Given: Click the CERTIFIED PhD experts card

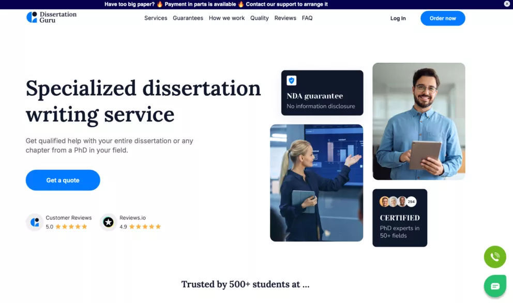Looking at the screenshot, I should point(400,218).
